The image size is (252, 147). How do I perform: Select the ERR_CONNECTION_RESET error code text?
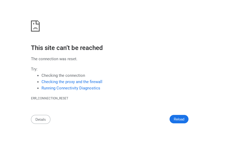pos(50,98)
